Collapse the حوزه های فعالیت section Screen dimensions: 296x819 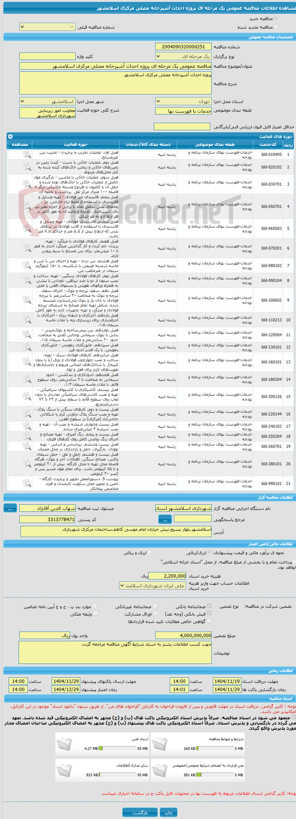point(10,136)
